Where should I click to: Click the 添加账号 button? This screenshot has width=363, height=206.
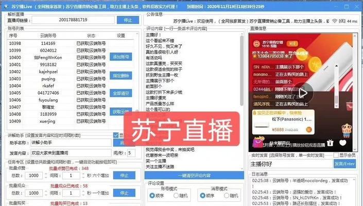click(121, 57)
